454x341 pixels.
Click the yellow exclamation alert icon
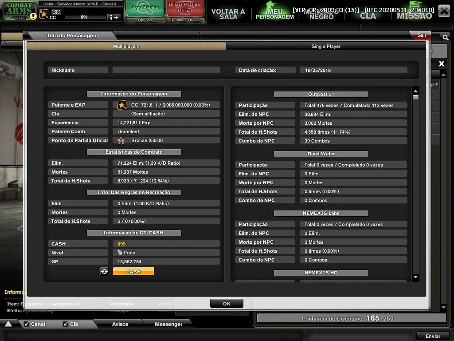point(33,16)
